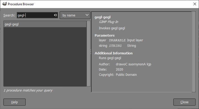The width and height of the screenshot is (199, 109).
Task: Click the procedure list vertical scrollbar
Action: pyautogui.click(x=88, y=54)
